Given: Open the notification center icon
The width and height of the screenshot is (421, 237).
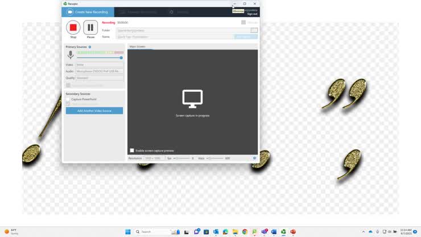Looking at the screenshot, I should coord(415,232).
